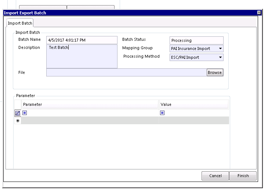
Task: Click the Processing Method label
Action: pos(141,56)
